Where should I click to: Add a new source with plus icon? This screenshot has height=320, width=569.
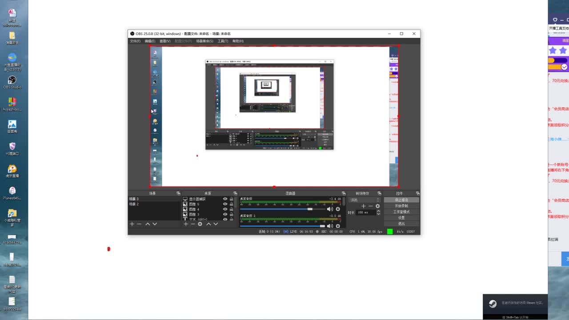(x=186, y=224)
